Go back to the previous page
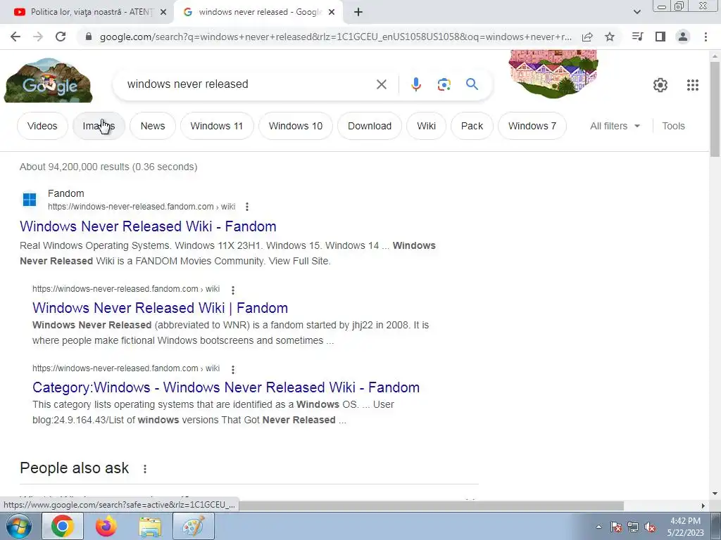This screenshot has width=721, height=540. 15,37
